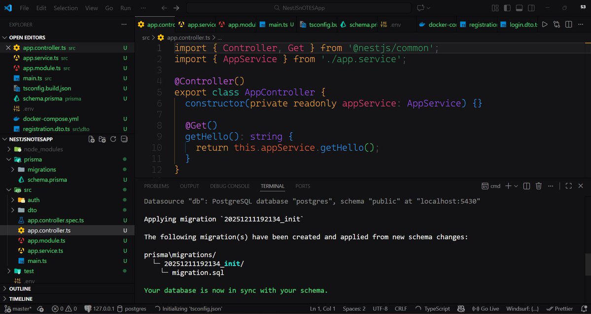
Task: Switch to the PROBLEMS panel tab
Action: coord(156,186)
